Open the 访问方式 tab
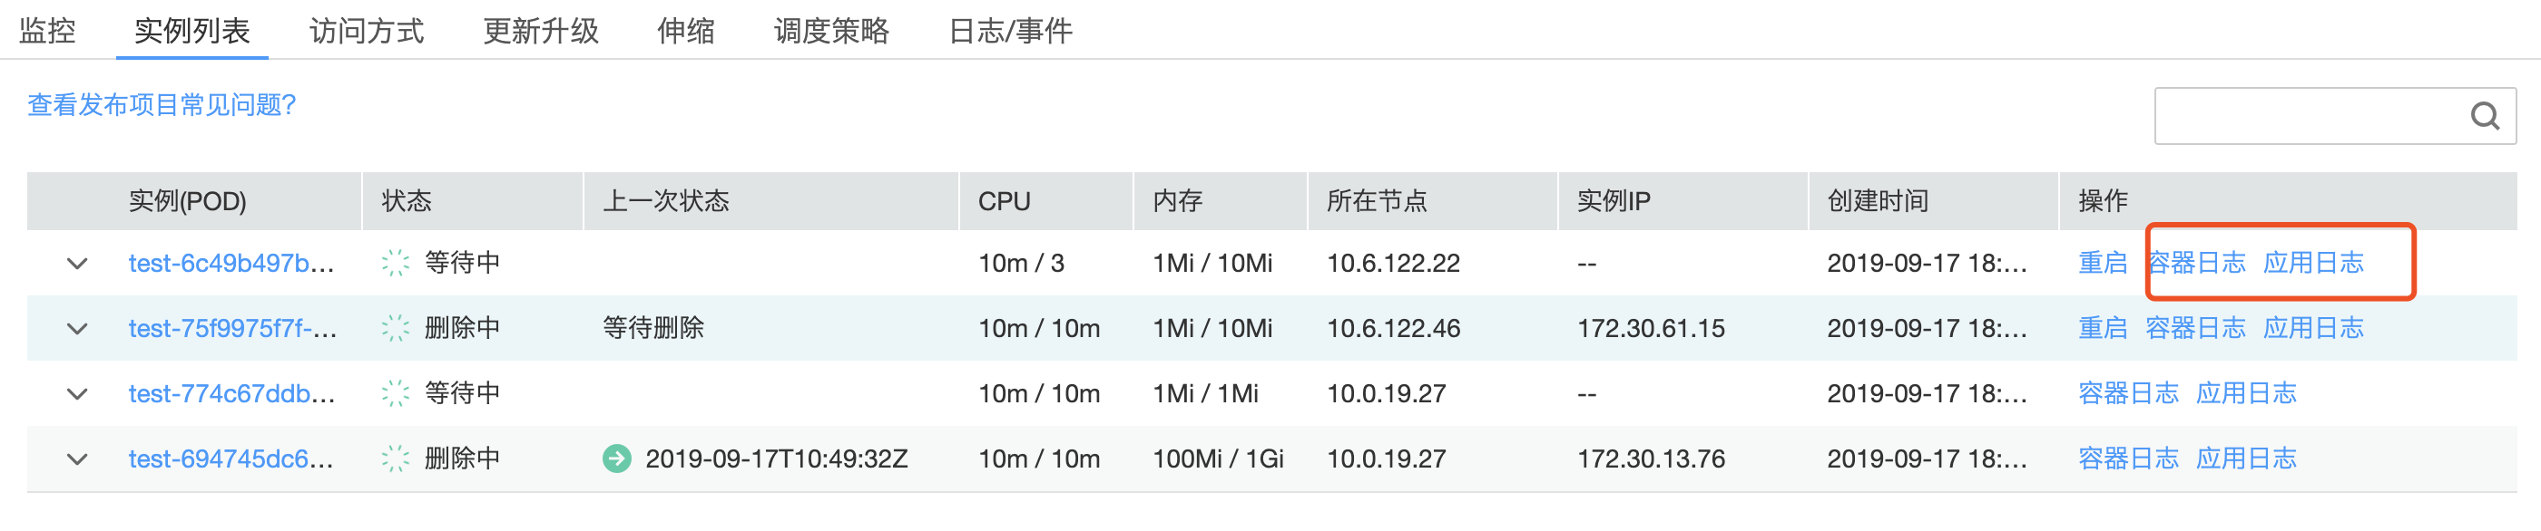2541x531 pixels. pos(366,31)
